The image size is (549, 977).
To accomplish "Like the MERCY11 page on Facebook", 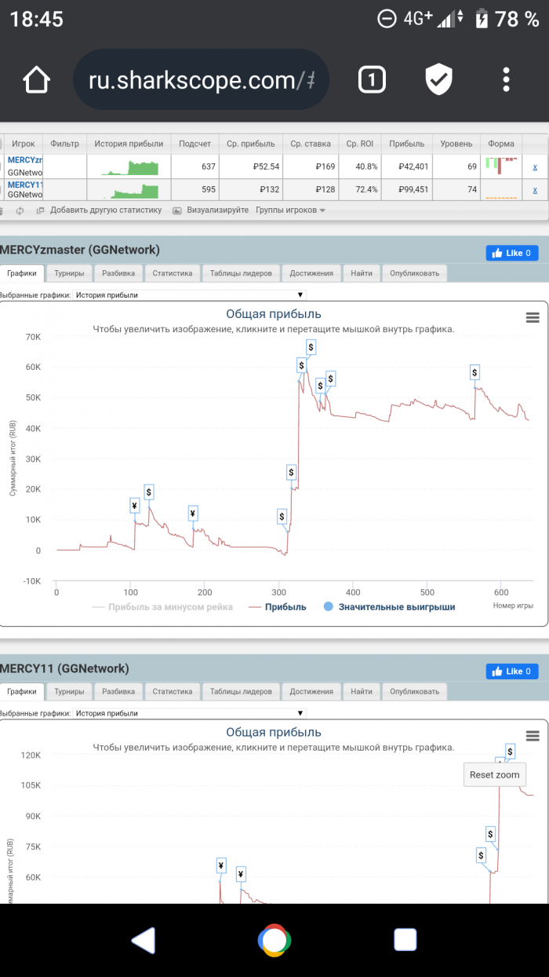I will (512, 671).
